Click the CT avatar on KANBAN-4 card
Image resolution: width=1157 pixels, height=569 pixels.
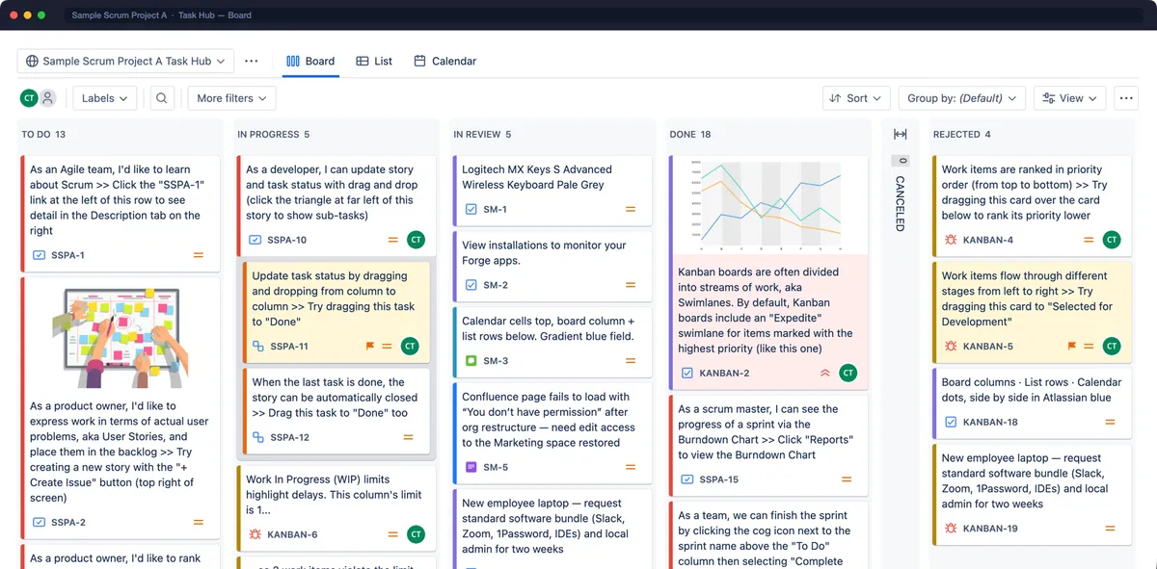(x=1112, y=240)
